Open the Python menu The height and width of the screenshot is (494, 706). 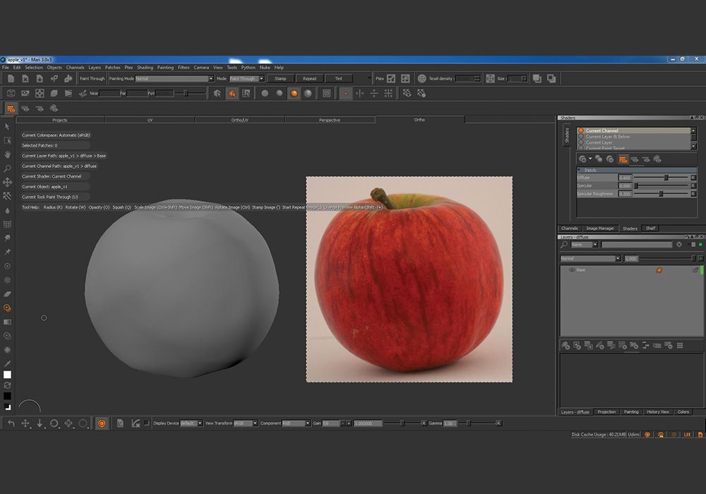coord(248,67)
